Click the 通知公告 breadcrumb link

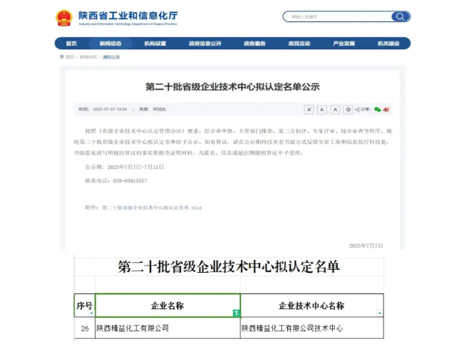click(111, 57)
